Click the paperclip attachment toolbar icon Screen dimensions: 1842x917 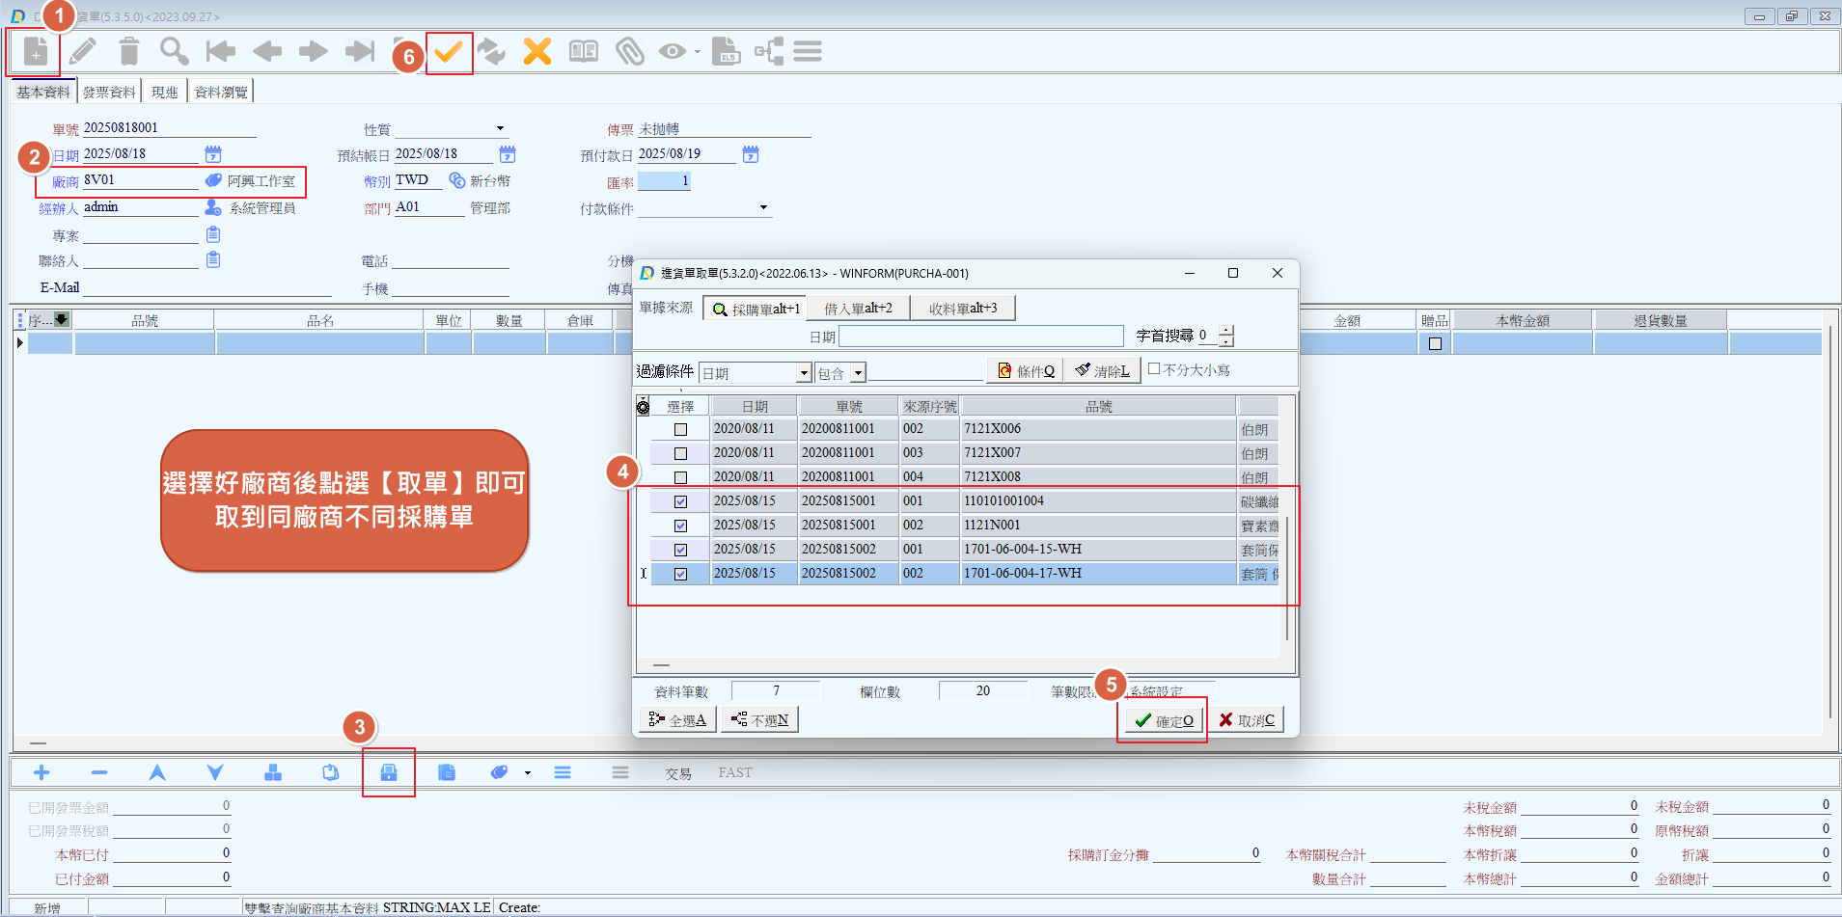(x=630, y=51)
